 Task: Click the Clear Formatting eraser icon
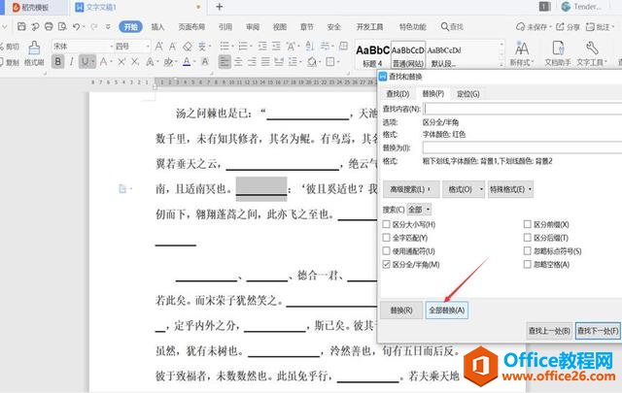point(188,47)
